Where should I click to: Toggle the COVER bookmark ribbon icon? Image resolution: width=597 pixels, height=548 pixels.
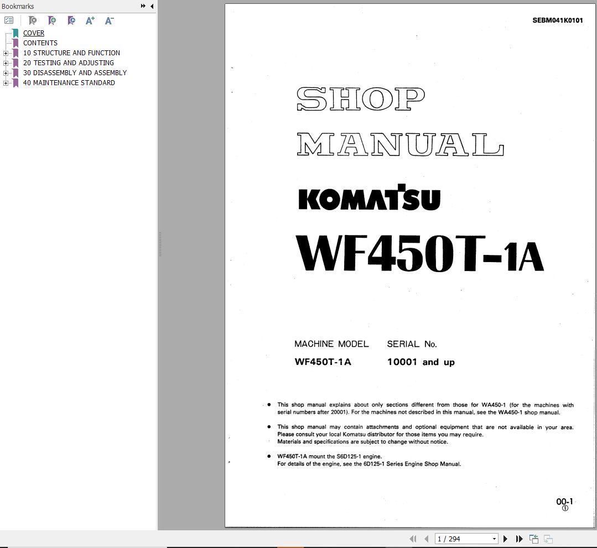tap(14, 33)
